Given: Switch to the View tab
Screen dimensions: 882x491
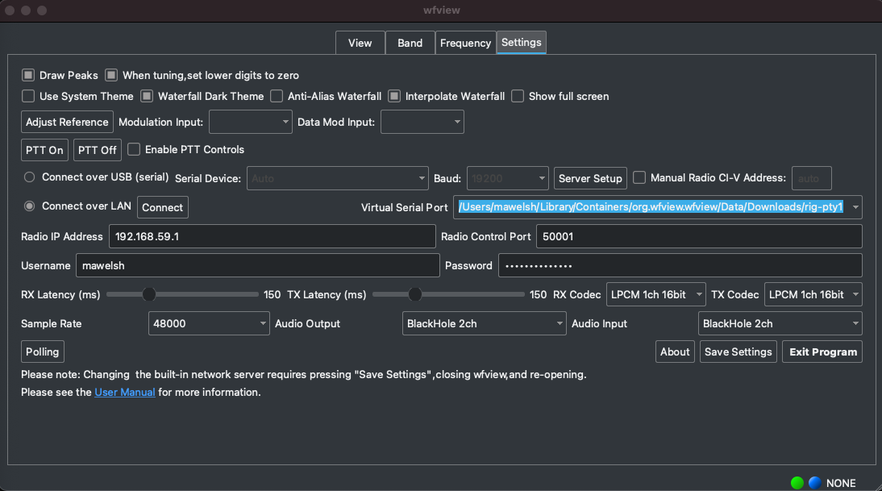Looking at the screenshot, I should pyautogui.click(x=360, y=43).
